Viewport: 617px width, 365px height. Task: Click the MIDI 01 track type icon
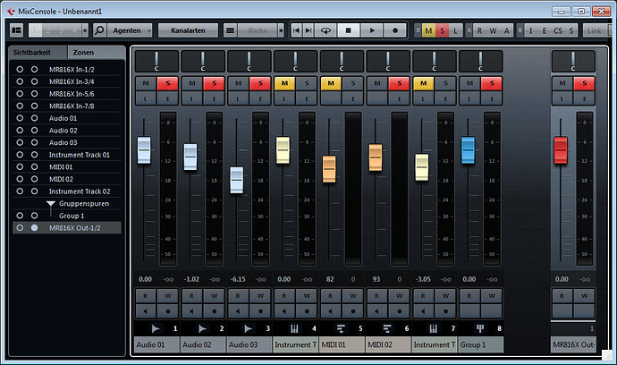click(341, 328)
